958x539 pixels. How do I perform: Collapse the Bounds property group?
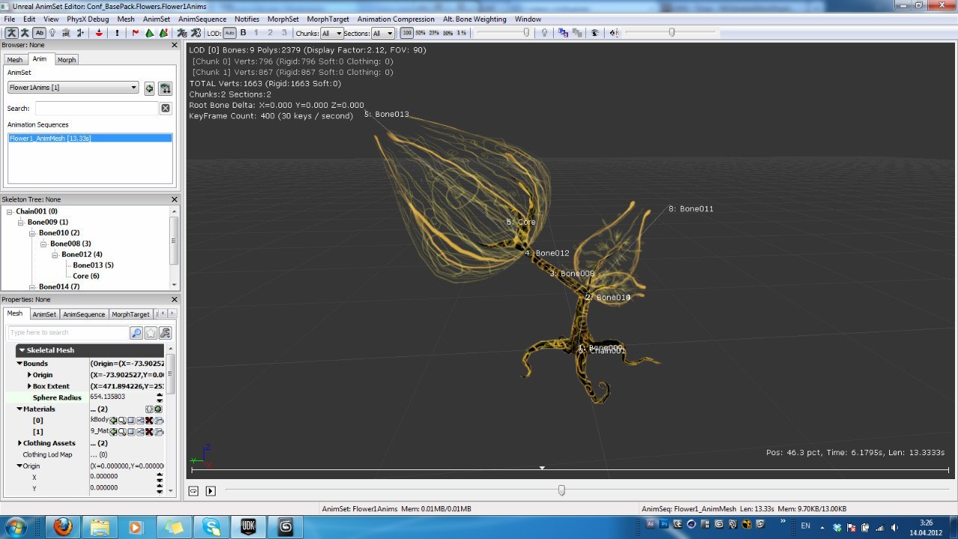click(x=19, y=363)
